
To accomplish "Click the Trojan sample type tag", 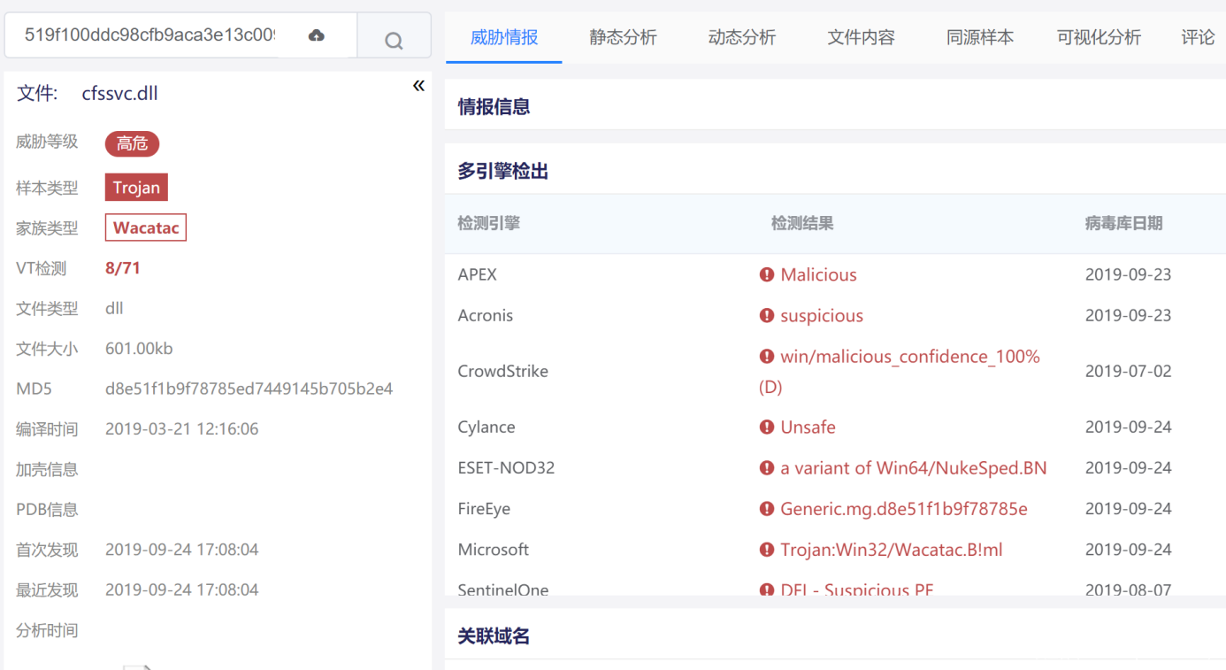I will coord(136,188).
